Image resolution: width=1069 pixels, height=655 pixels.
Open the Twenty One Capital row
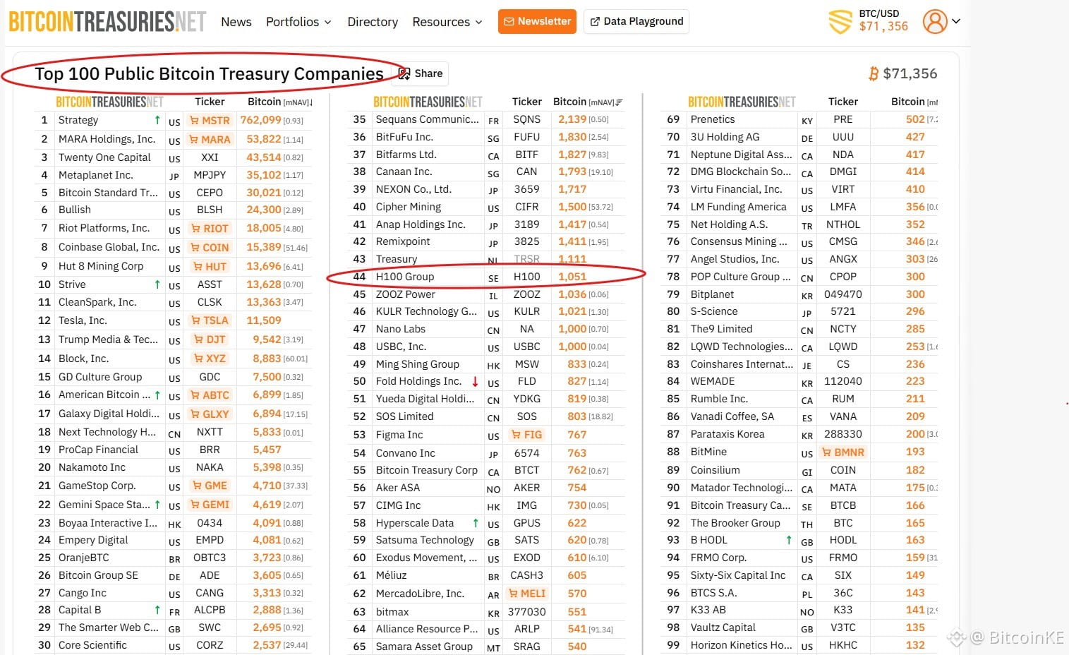coord(104,157)
